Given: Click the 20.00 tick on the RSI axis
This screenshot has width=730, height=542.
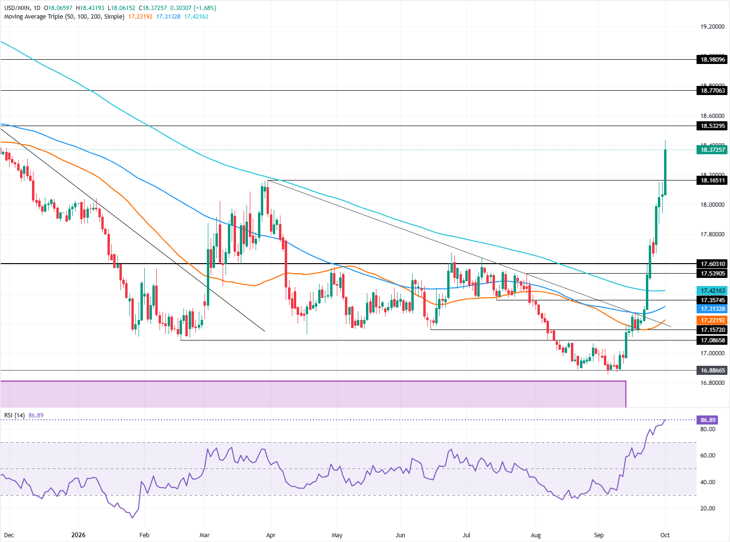Looking at the screenshot, I should [x=708, y=509].
